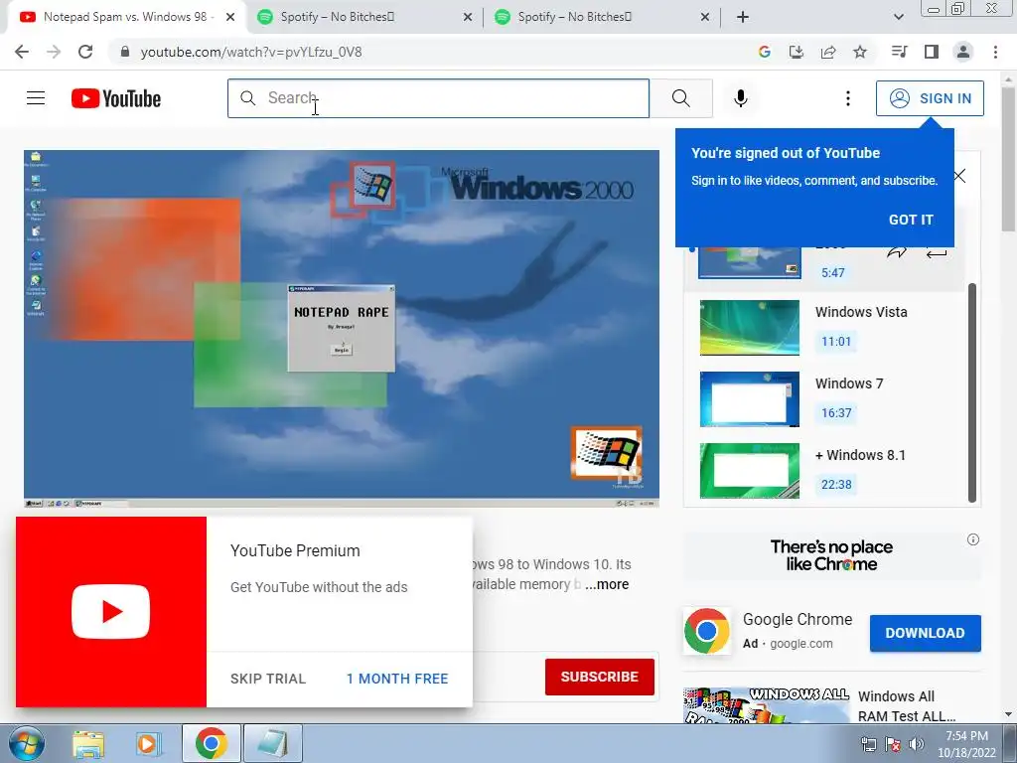The image size is (1017, 763).
Task: Switch to the Notepad Spam vs. Windows 98 tab
Action: [128, 17]
